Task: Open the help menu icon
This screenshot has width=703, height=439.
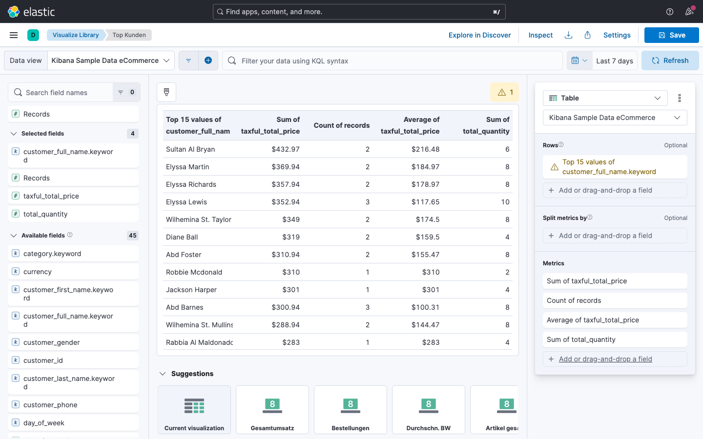Action: [x=670, y=12]
